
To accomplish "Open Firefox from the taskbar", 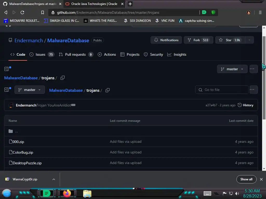I will (67, 193).
